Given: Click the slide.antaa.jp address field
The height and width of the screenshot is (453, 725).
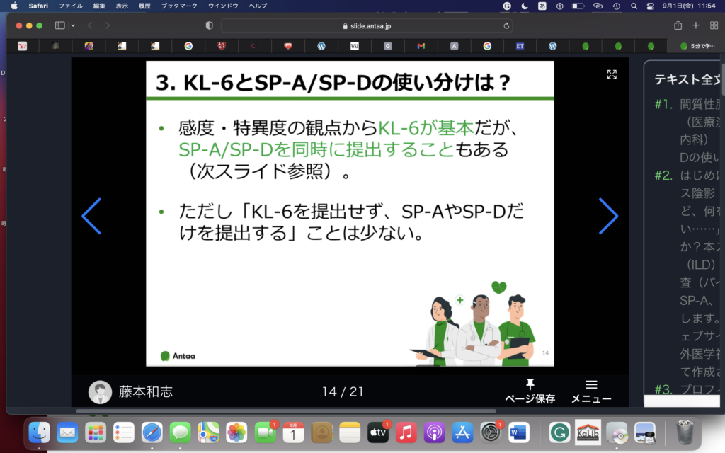Looking at the screenshot, I should coord(367,25).
